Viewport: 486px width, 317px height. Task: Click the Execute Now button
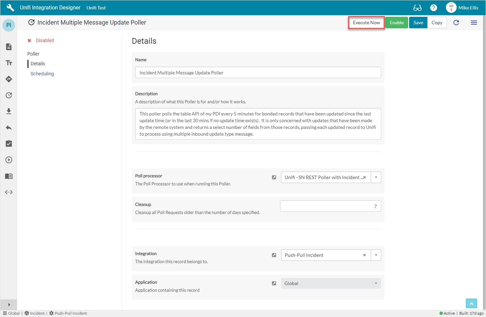point(366,23)
